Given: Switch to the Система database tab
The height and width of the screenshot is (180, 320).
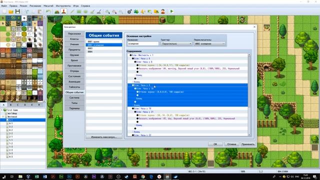Looking at the screenshot, I should (74, 98).
